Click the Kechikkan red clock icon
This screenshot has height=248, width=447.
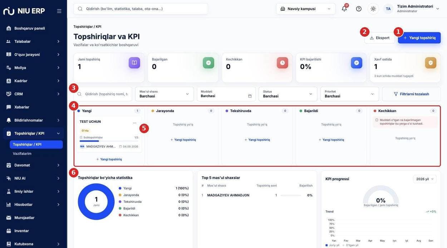[283, 63]
